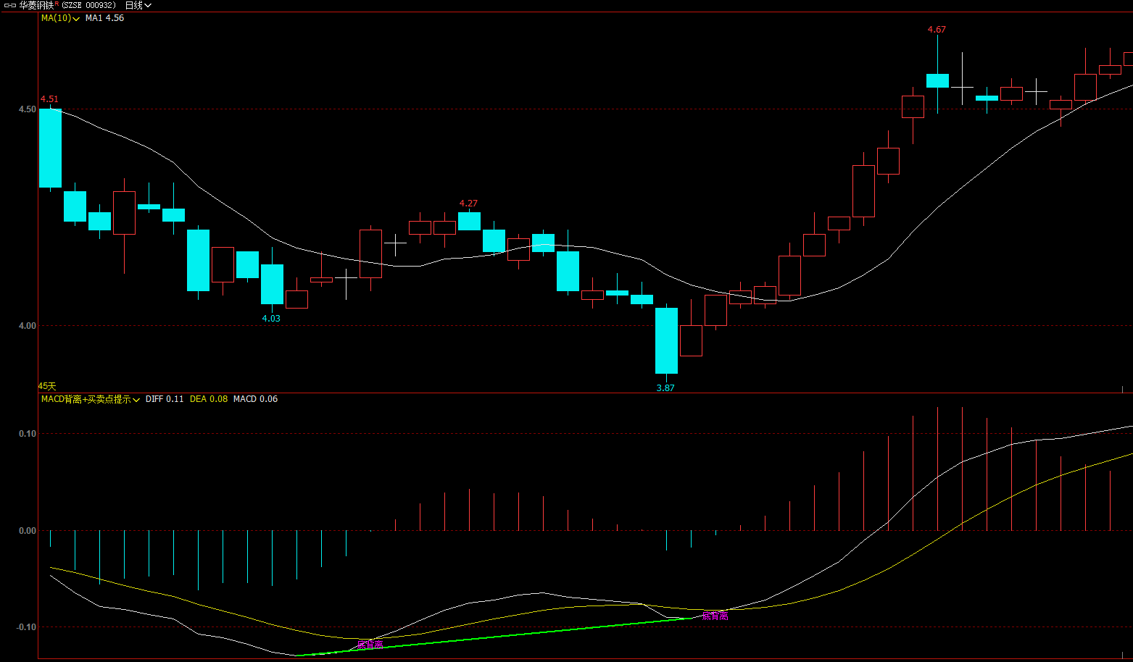Open the 日线 period dropdown
The width and height of the screenshot is (1133, 662).
[138, 5]
